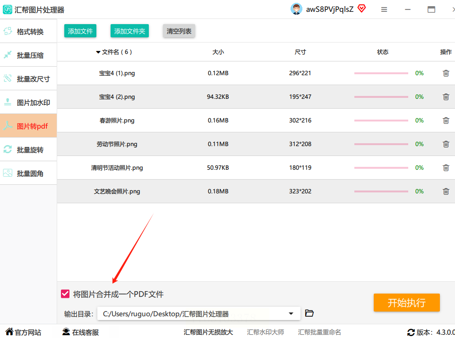This screenshot has width=455, height=338.
Task: Click the user avatar icon
Action: (296, 9)
